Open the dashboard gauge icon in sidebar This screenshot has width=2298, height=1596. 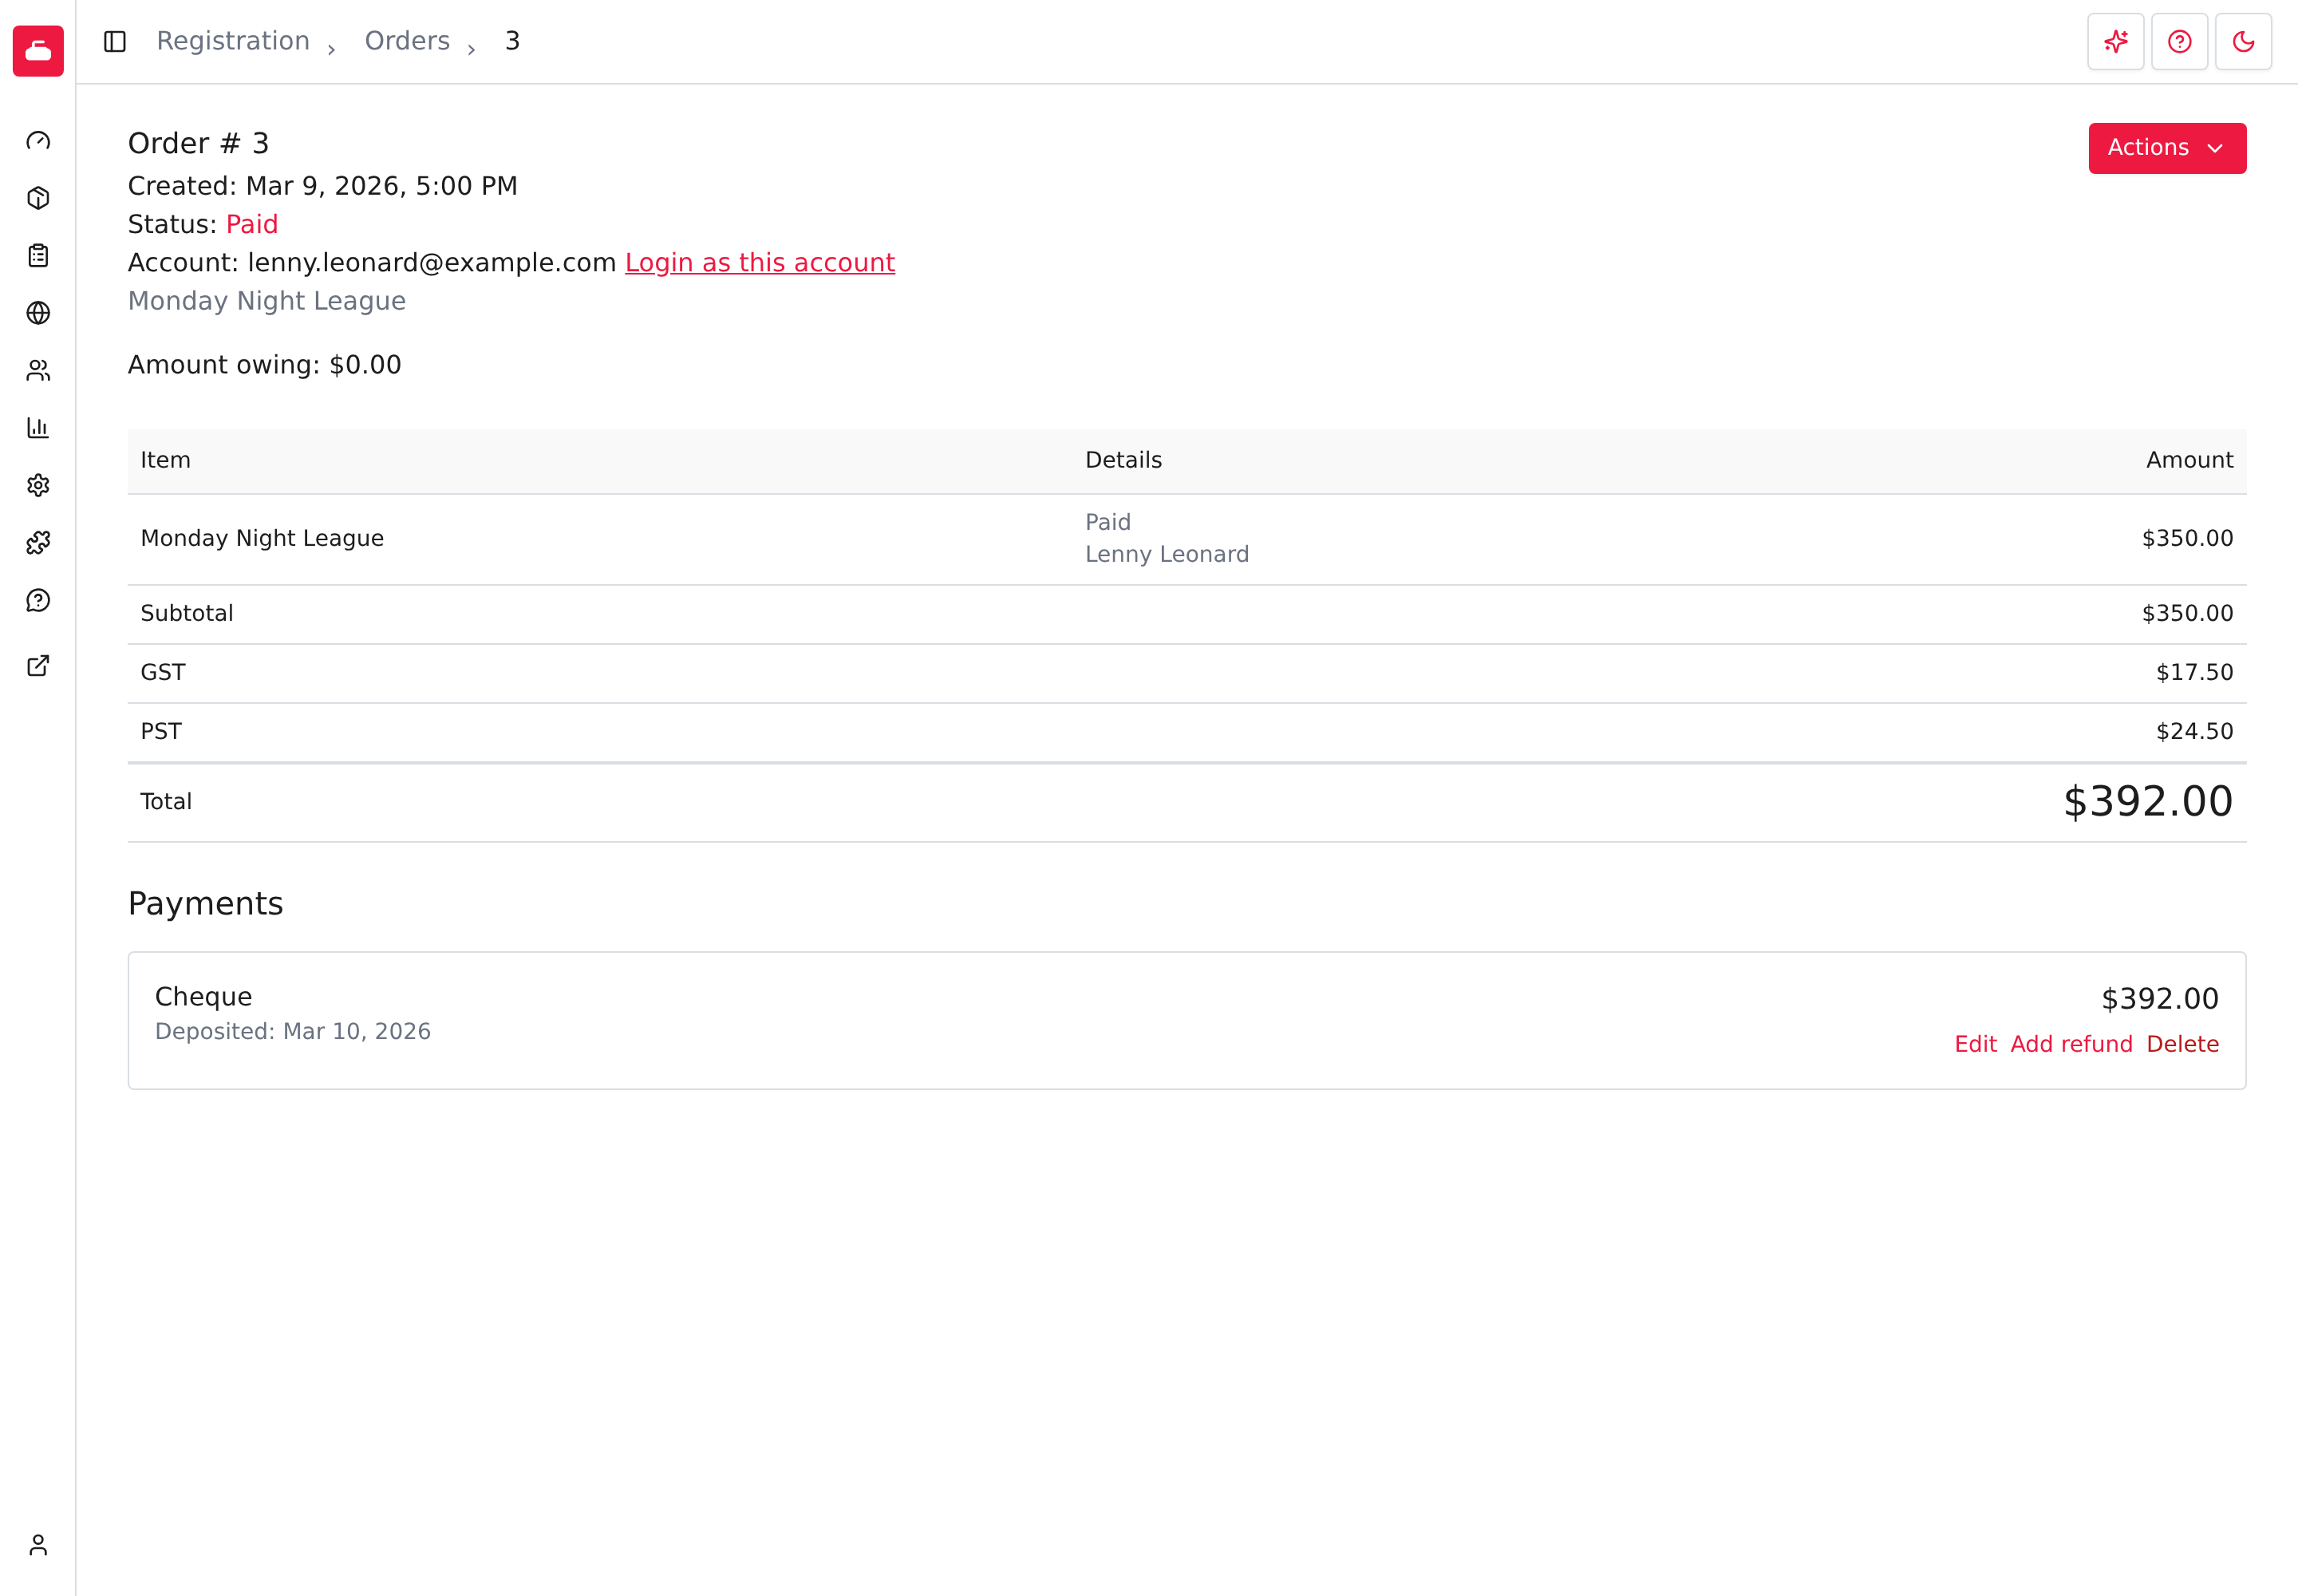click(x=38, y=141)
